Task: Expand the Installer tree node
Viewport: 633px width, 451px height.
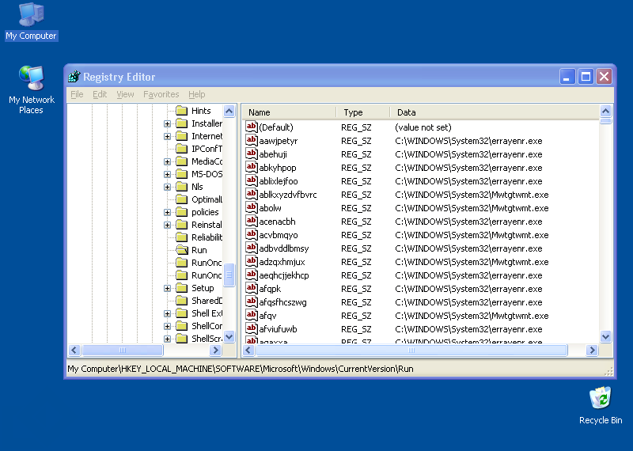Action: coord(167,123)
